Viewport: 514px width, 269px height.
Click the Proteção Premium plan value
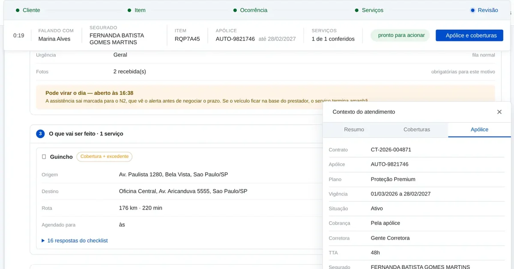(393, 179)
